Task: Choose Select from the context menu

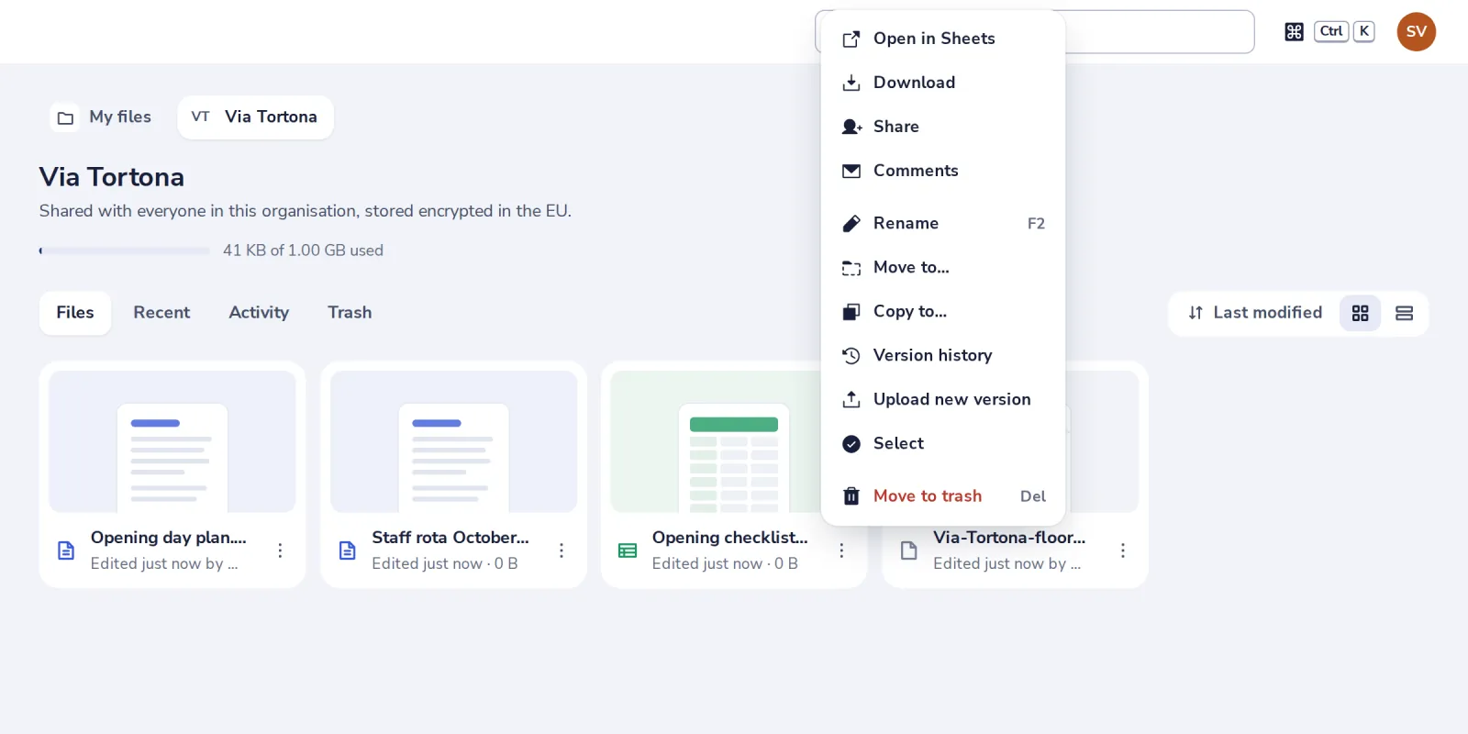Action: click(943, 444)
